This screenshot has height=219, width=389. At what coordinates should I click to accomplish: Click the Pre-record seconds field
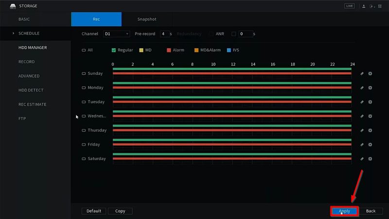coord(164,34)
